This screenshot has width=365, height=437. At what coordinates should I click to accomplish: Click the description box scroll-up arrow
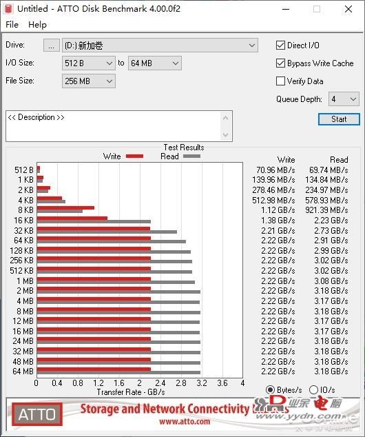coord(225,118)
